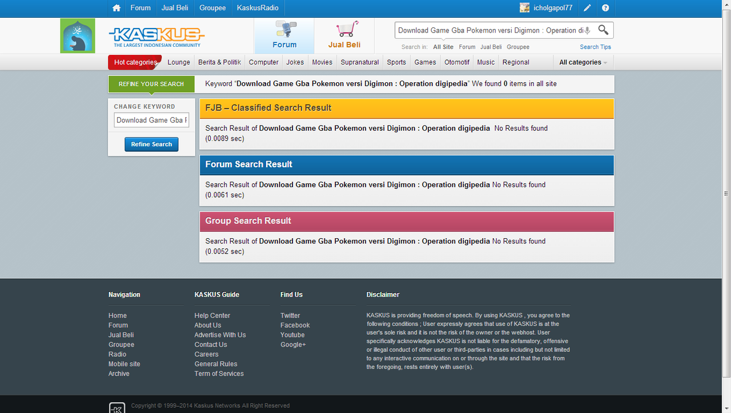The height and width of the screenshot is (413, 731).
Task: Open footer Groupee navigation link
Action: (122, 344)
